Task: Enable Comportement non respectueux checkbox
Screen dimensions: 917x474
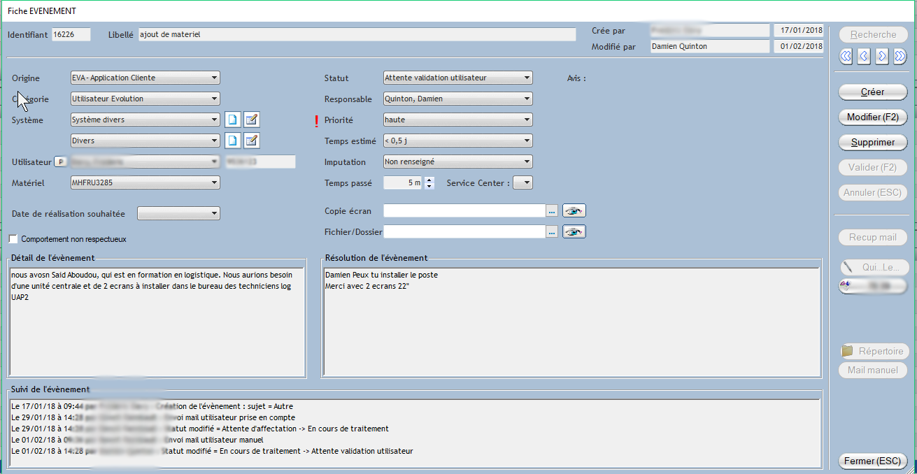Action: (13, 239)
